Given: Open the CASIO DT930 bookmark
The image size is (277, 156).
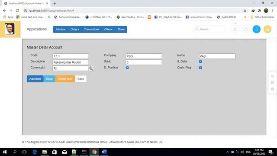Looking at the screenshot, I should click(x=226, y=17).
